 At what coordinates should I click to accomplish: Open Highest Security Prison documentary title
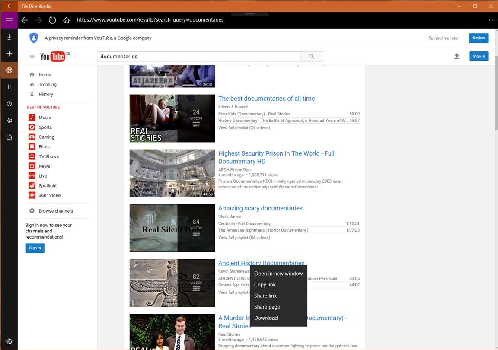coord(276,157)
